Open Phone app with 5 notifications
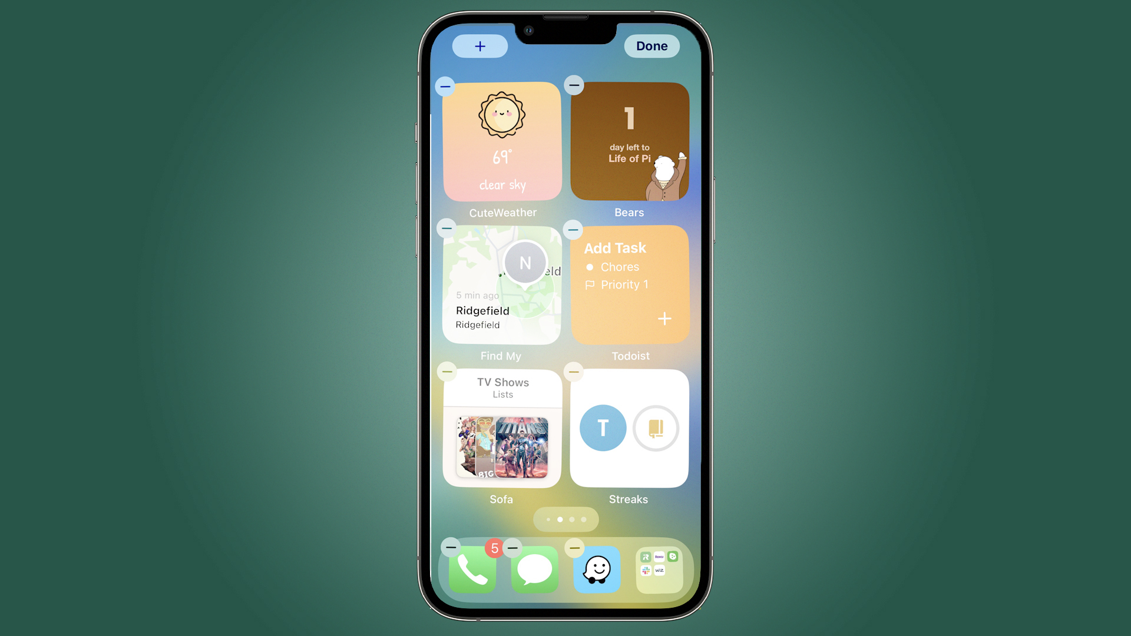Viewport: 1131px width, 636px height. tap(473, 568)
